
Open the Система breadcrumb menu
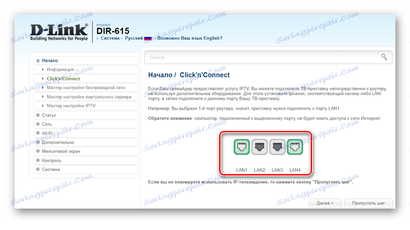point(110,38)
